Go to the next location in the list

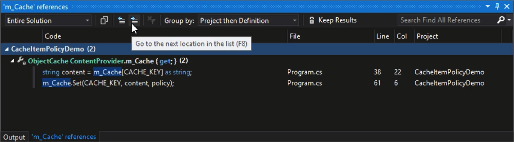tap(134, 21)
